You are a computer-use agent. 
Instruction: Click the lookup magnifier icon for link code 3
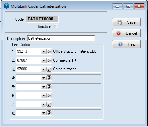pos(49,69)
